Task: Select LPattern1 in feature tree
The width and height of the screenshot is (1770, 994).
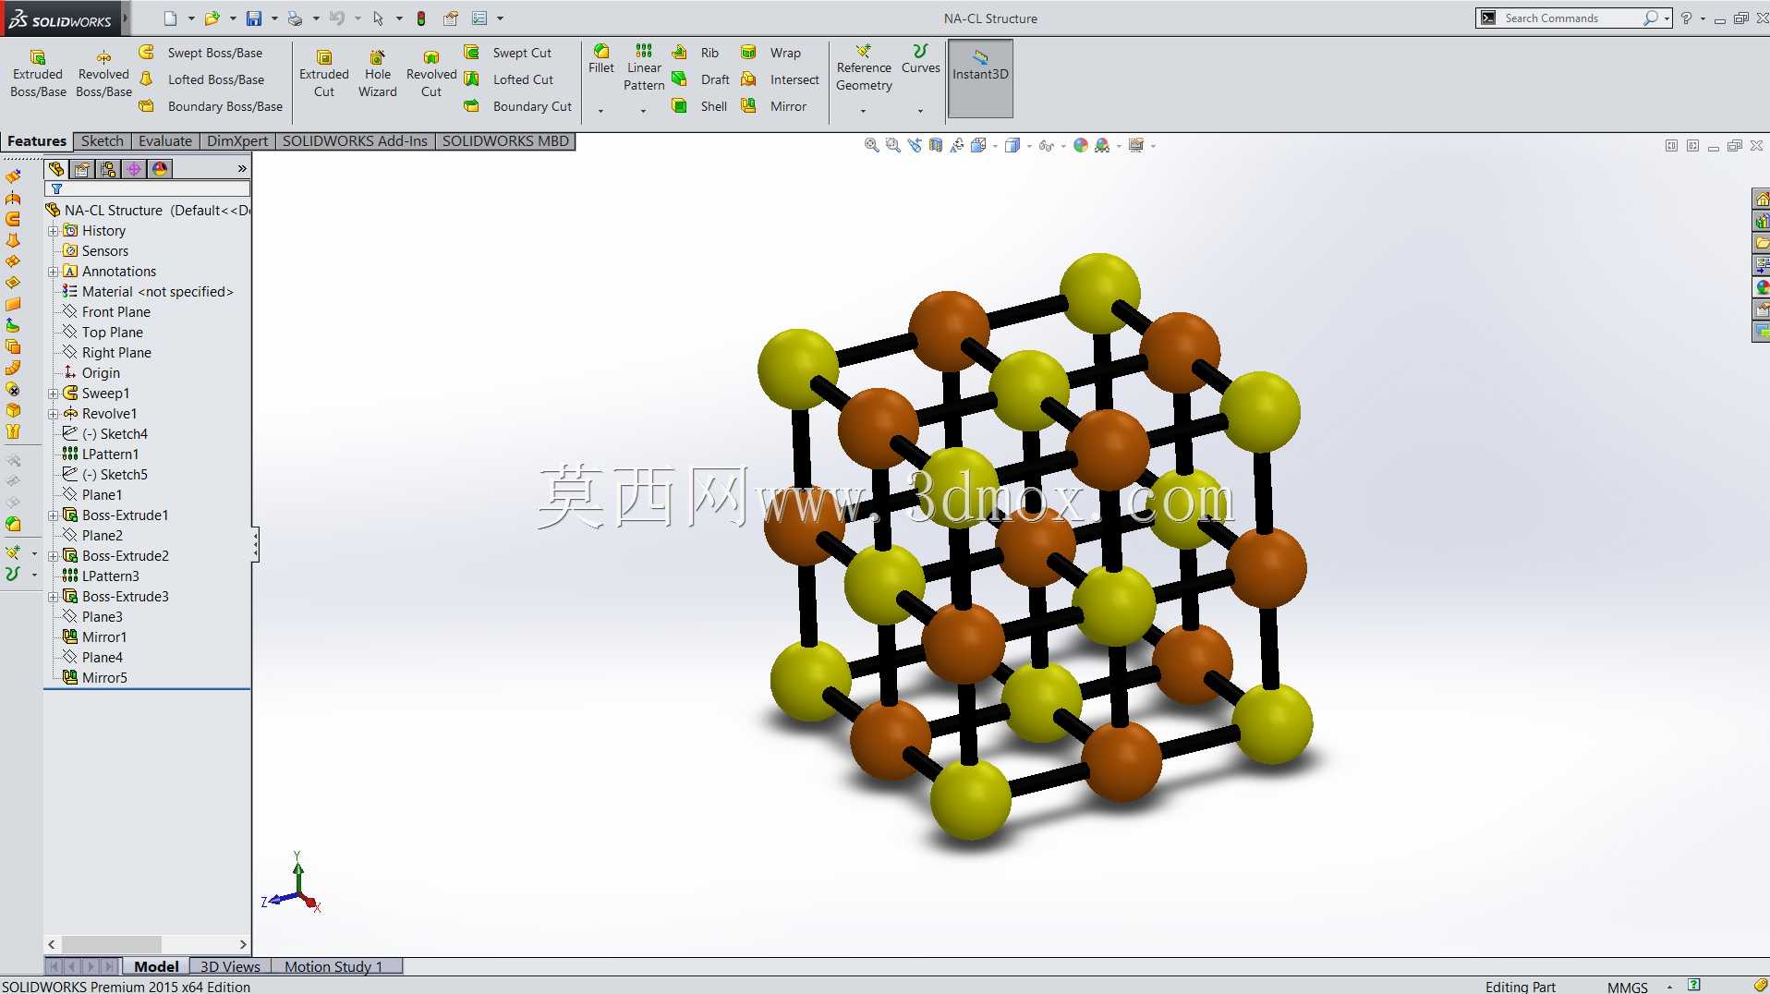Action: point(101,455)
